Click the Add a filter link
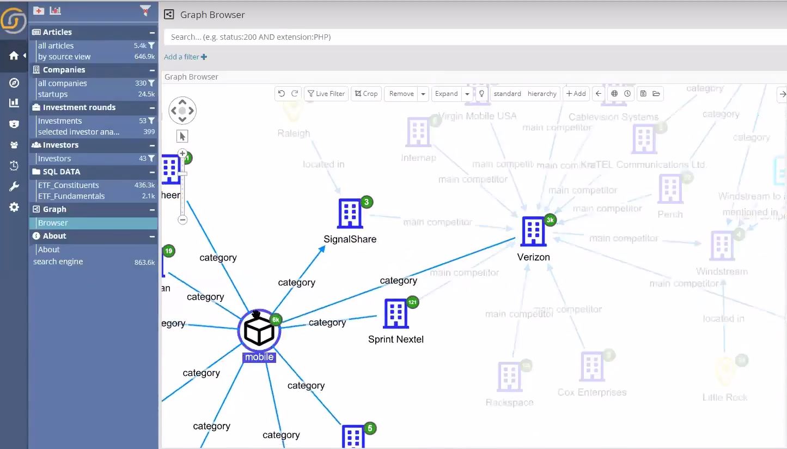The width and height of the screenshot is (787, 449). (185, 57)
